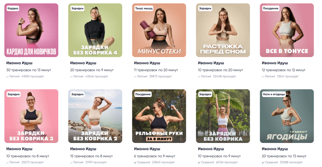Open the Все в тонусе thumbnail
The image size is (322, 167).
coord(287,30)
